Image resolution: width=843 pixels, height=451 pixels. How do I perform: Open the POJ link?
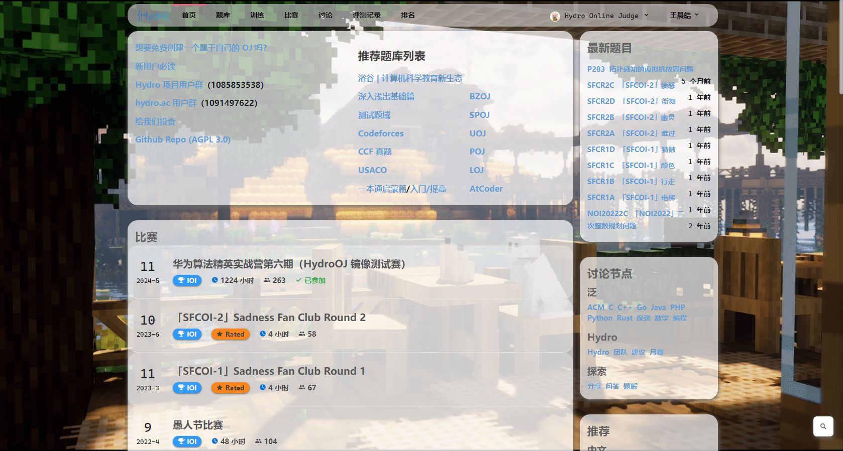(477, 152)
